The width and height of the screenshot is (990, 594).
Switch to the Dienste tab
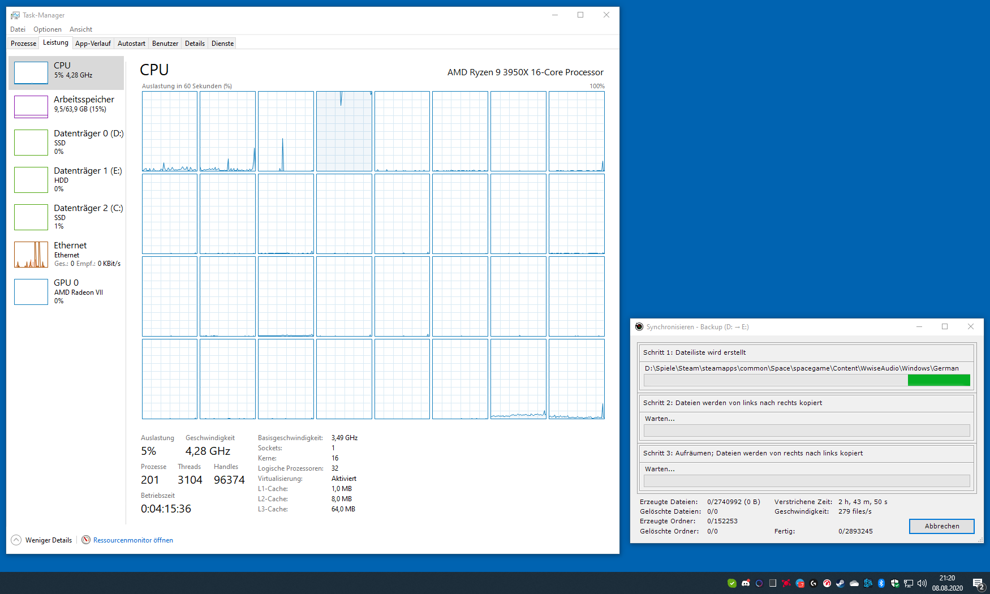[222, 44]
